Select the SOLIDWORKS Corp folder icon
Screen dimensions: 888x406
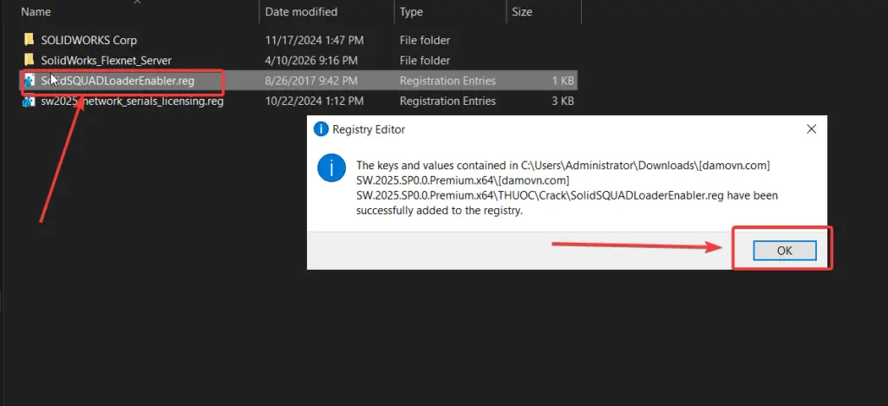[x=29, y=40]
